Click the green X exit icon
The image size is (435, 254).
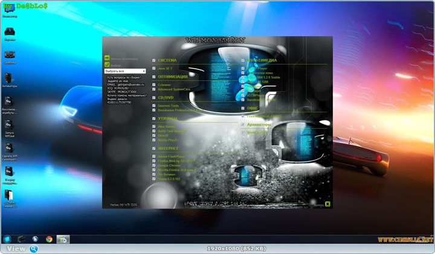[327, 204]
